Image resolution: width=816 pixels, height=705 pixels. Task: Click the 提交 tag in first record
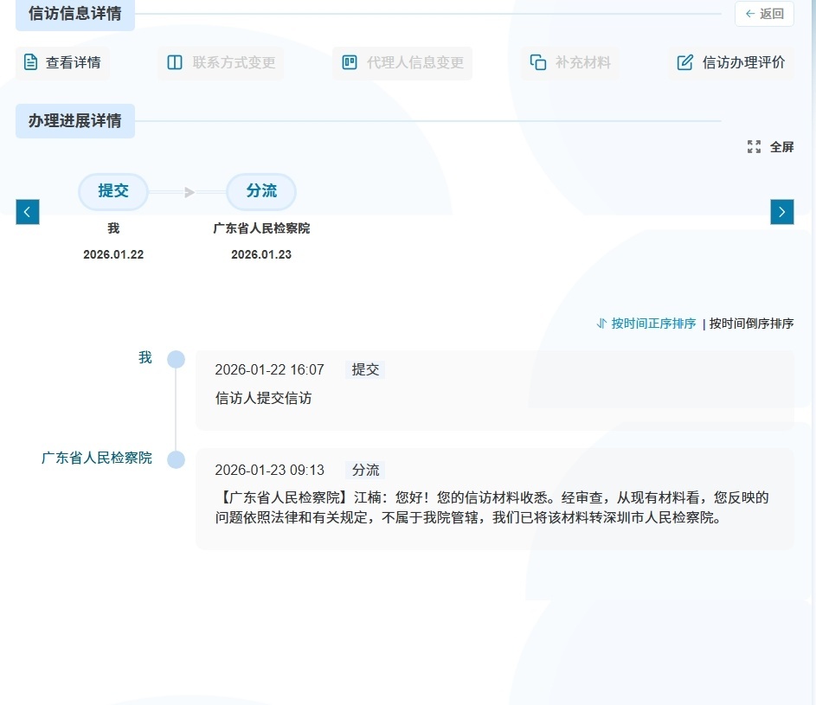tap(365, 369)
